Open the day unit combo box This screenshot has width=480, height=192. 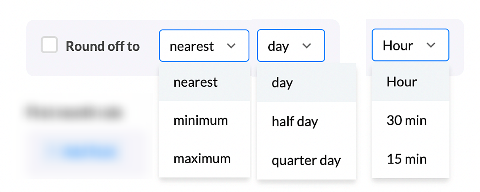coord(291,46)
